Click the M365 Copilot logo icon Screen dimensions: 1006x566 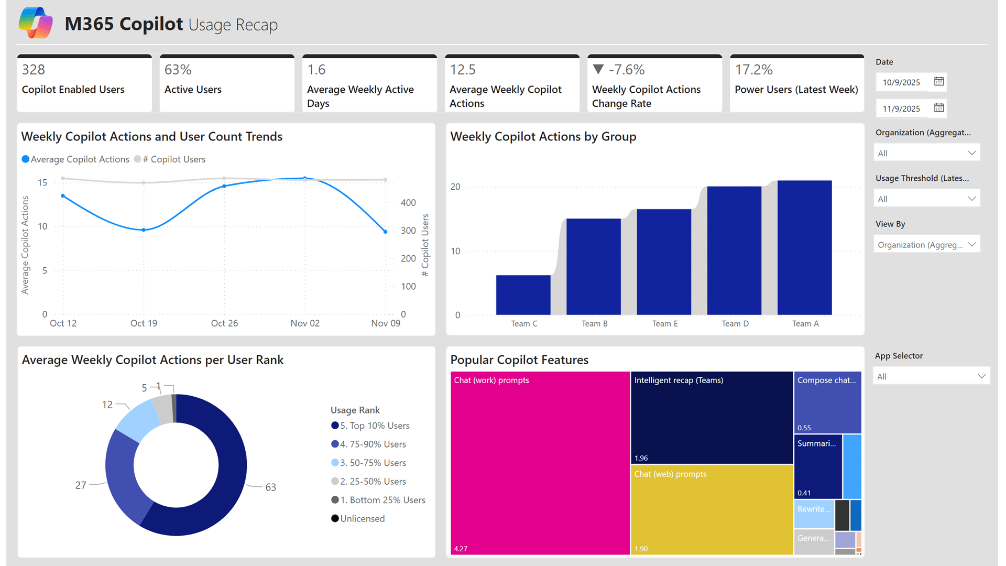coord(36,23)
